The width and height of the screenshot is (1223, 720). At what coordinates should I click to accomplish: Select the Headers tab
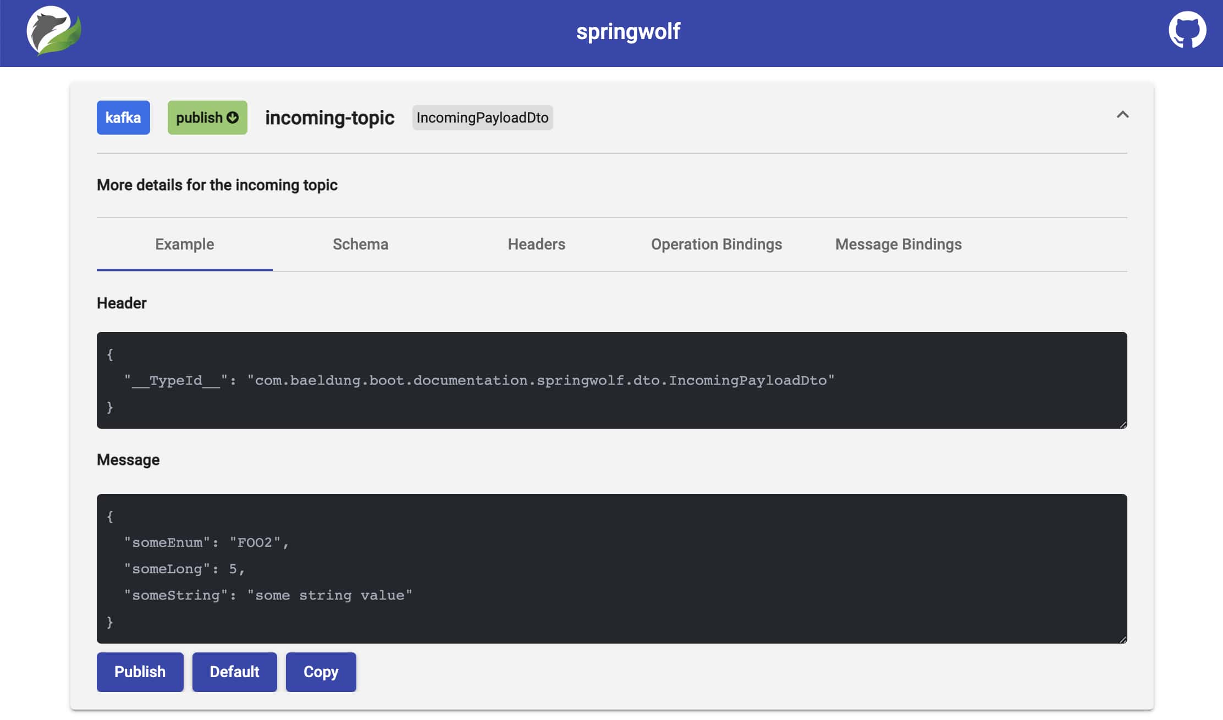coord(537,244)
